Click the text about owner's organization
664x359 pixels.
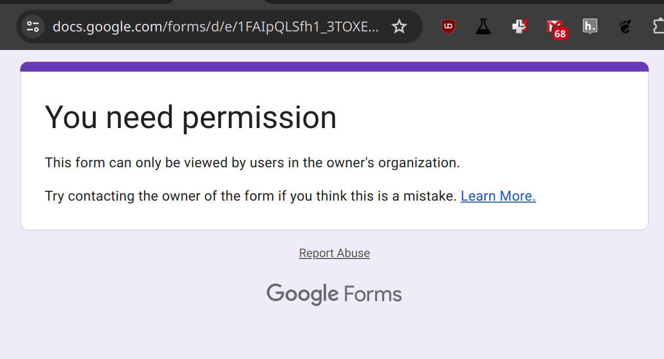coord(252,163)
